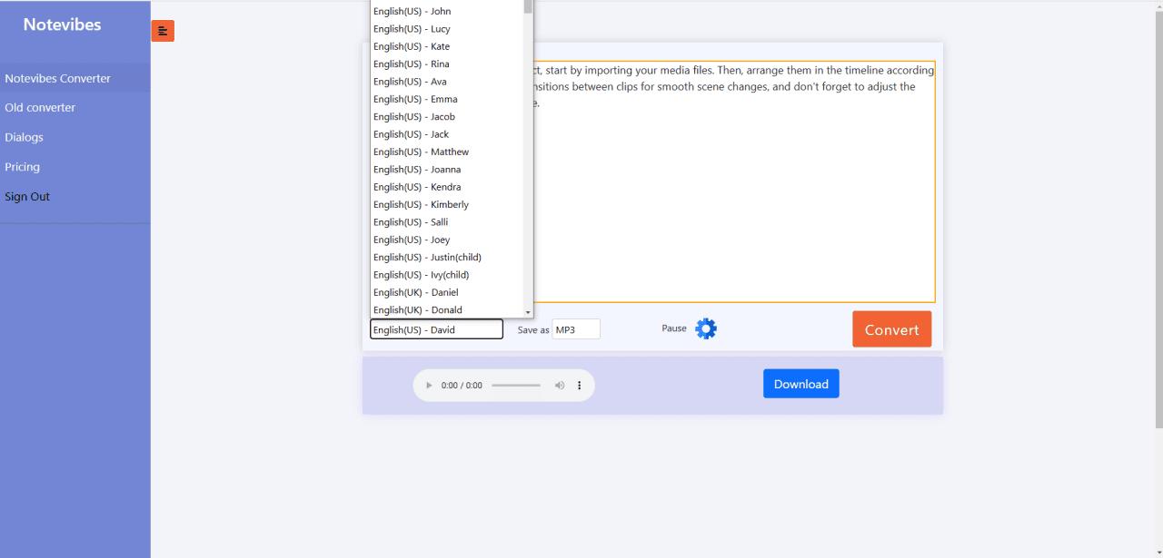The width and height of the screenshot is (1163, 558).
Task: Sign Out of Notevibes
Action: coord(27,196)
